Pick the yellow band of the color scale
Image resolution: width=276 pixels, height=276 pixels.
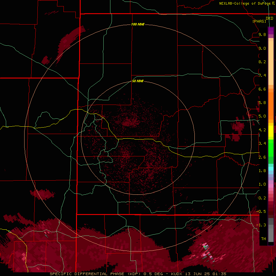coord(271,131)
